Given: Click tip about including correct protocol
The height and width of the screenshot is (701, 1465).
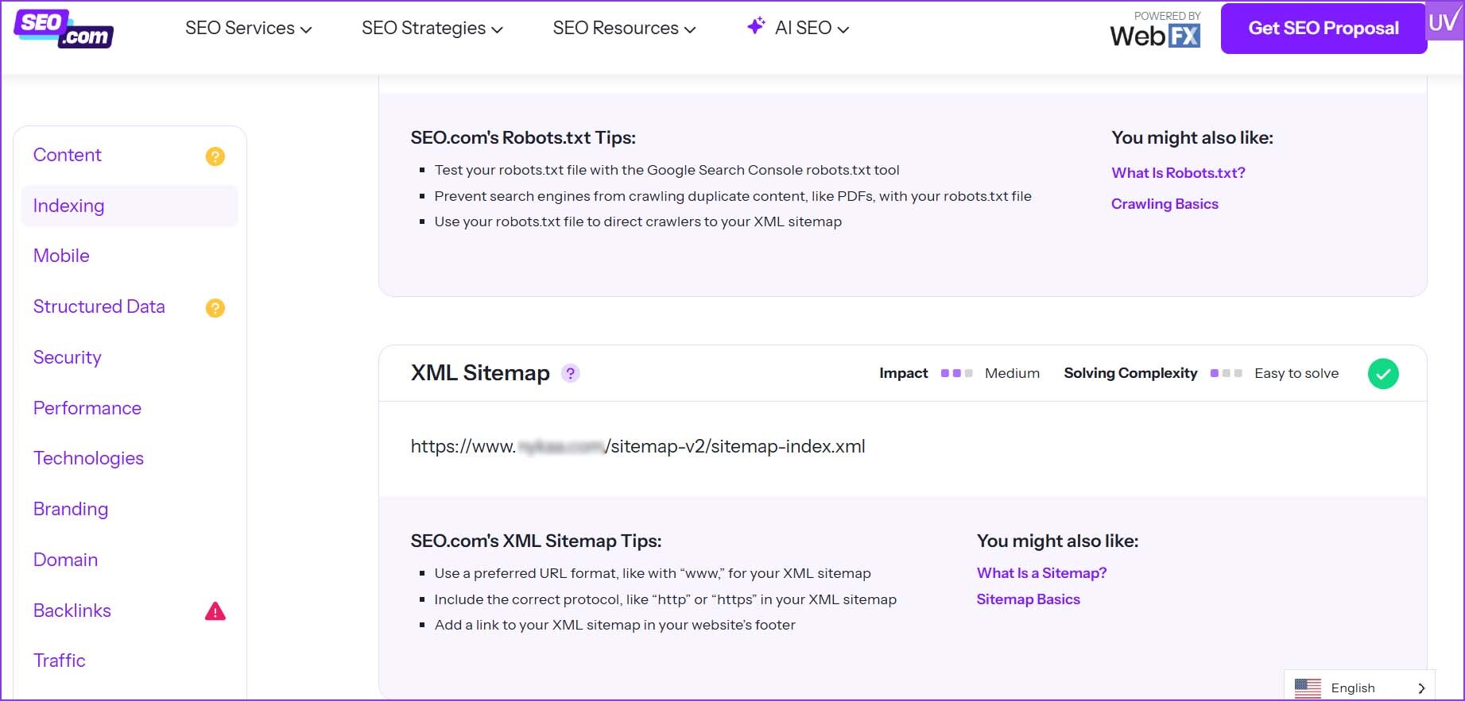Looking at the screenshot, I should click(665, 599).
